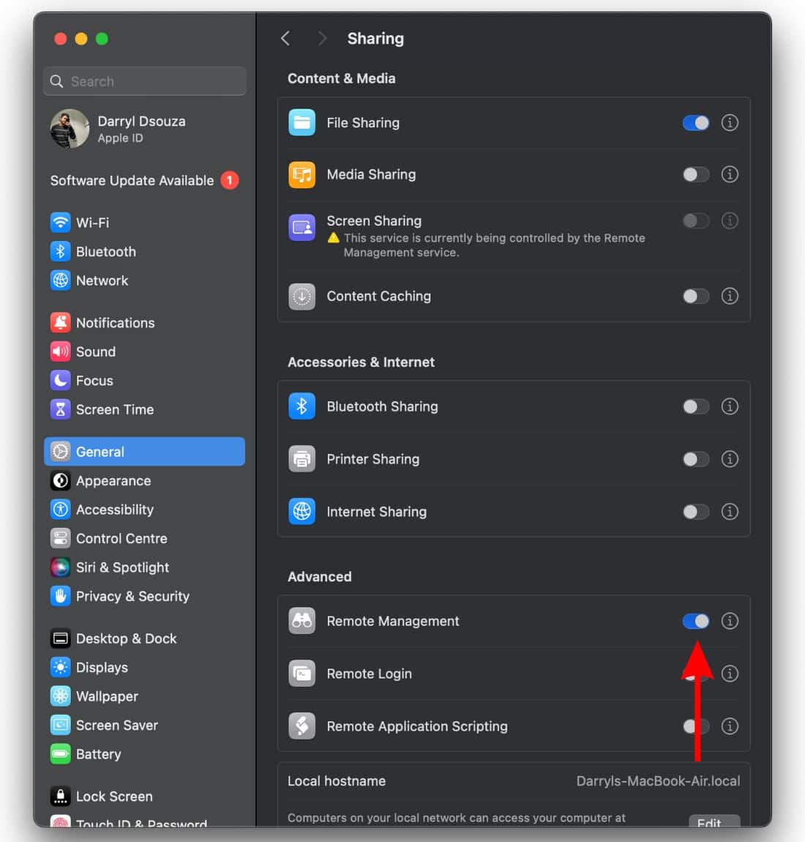Image resolution: width=805 pixels, height=842 pixels.
Task: Open Remote Login info popover
Action: [730, 674]
